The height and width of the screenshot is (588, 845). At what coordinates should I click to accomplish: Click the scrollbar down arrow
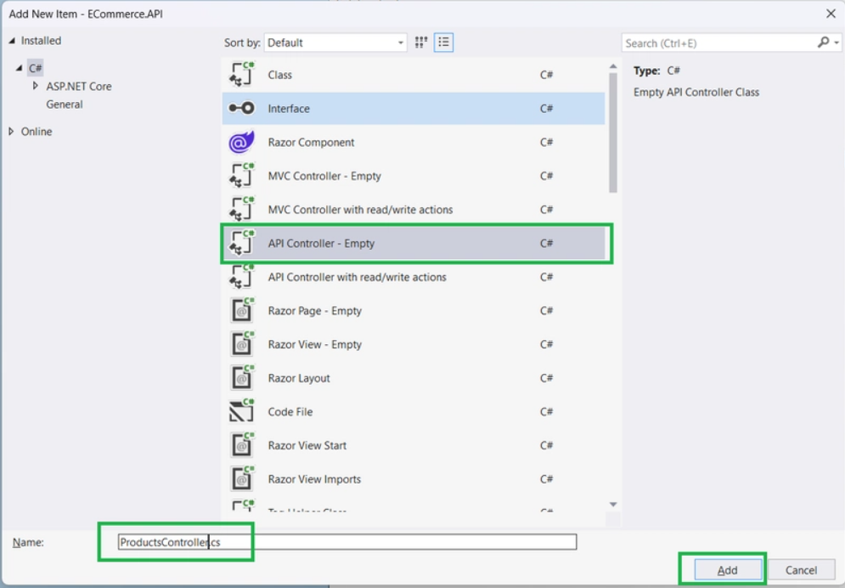click(613, 505)
